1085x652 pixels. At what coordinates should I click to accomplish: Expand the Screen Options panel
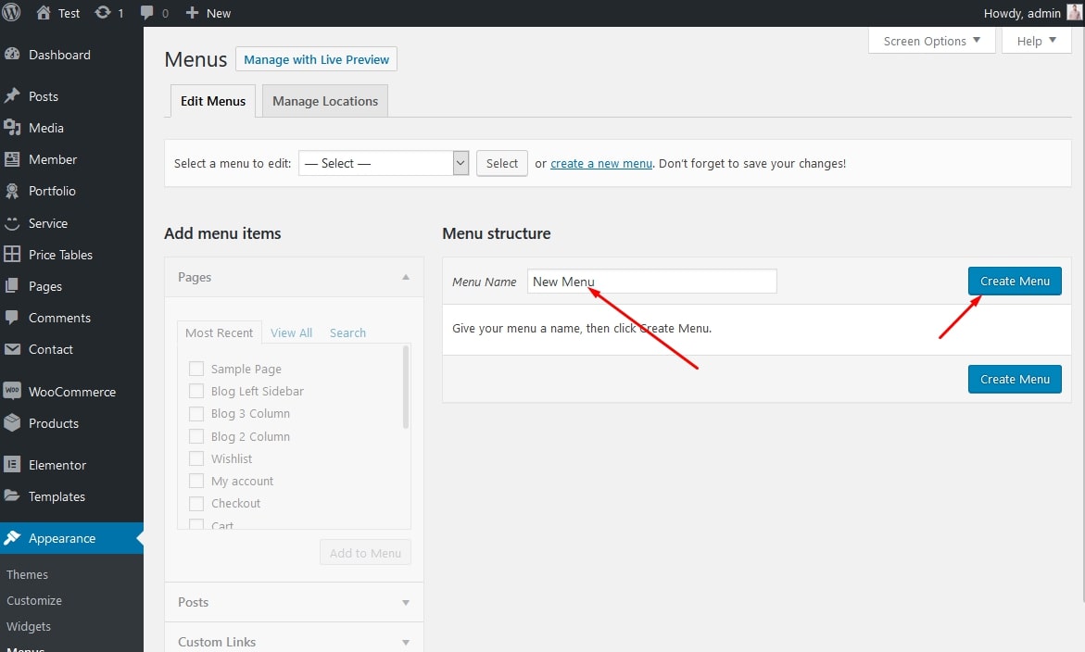coord(931,41)
